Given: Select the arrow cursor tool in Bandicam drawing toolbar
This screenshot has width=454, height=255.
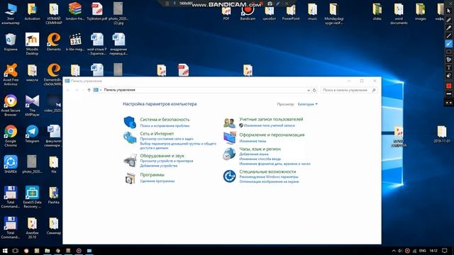Looking at the screenshot, I should (x=448, y=11).
